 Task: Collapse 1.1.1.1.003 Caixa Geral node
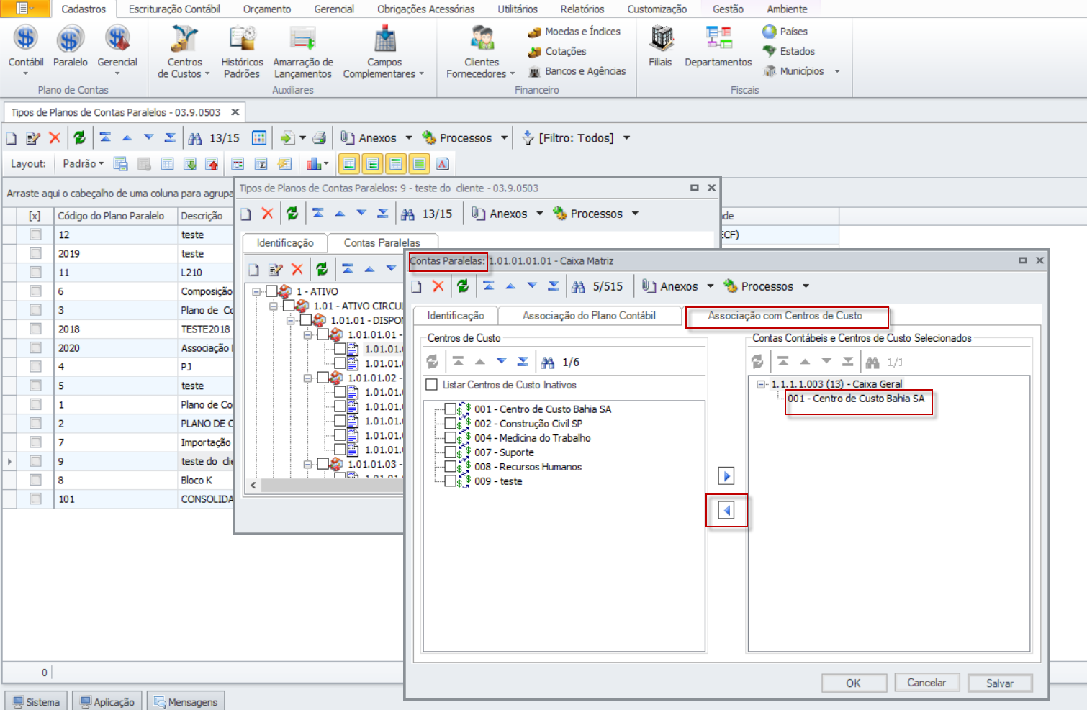click(761, 384)
